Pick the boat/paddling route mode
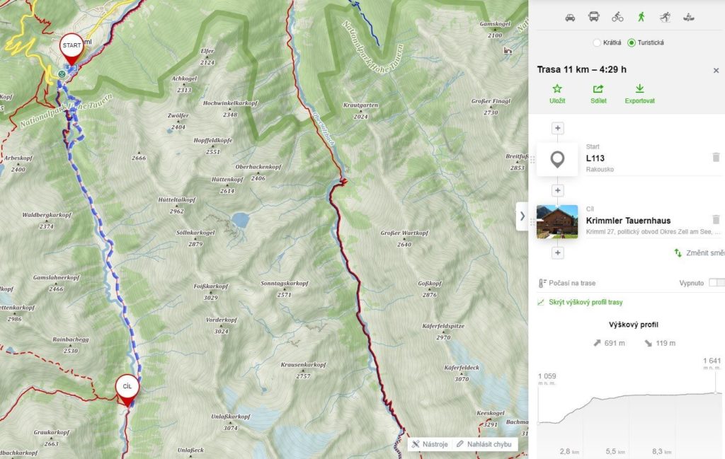The image size is (725, 459). 687,17
